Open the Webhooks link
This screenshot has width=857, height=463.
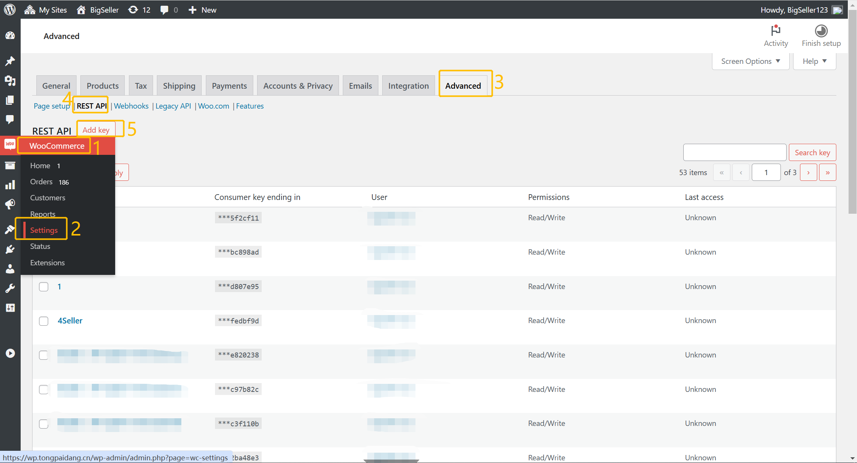[131, 106]
